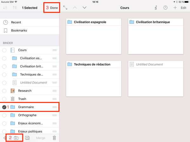The width and height of the screenshot is (190, 142).
Task: Go to previous document with up chevron
Action: click(75, 8)
